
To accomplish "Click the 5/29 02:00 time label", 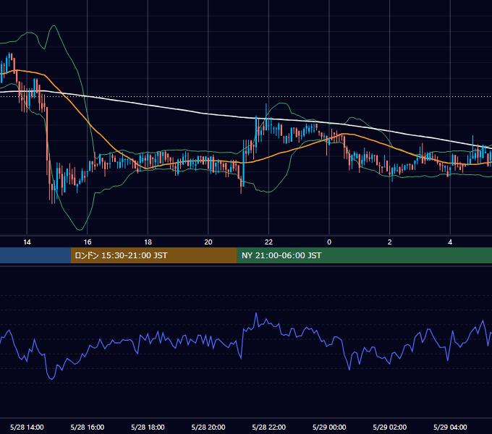I will [x=390, y=427].
